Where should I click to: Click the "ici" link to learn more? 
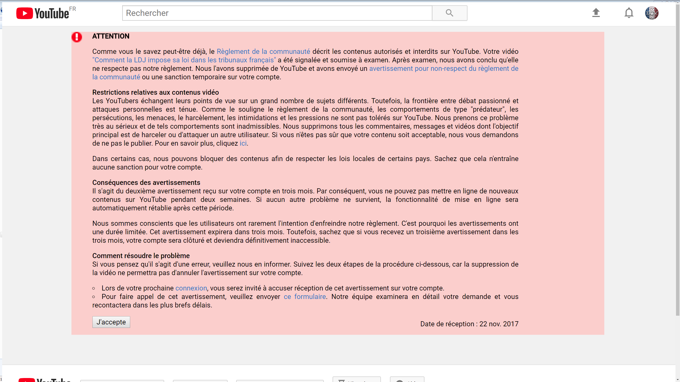coord(243,143)
